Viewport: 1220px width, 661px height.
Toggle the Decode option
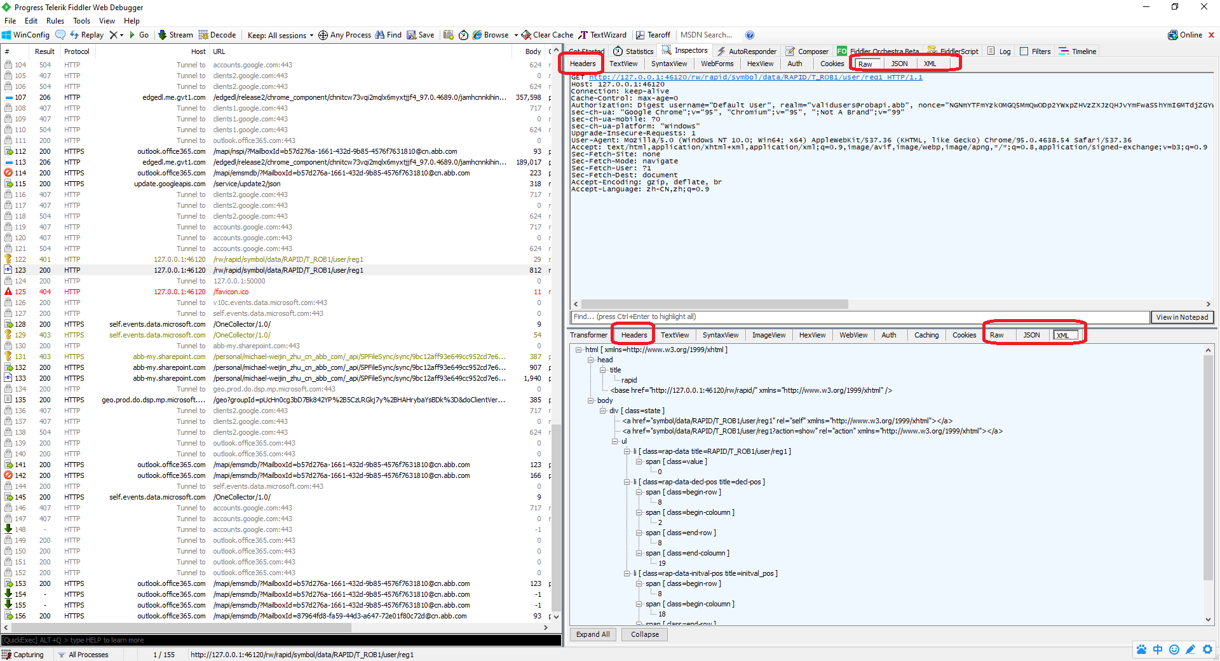coord(217,35)
